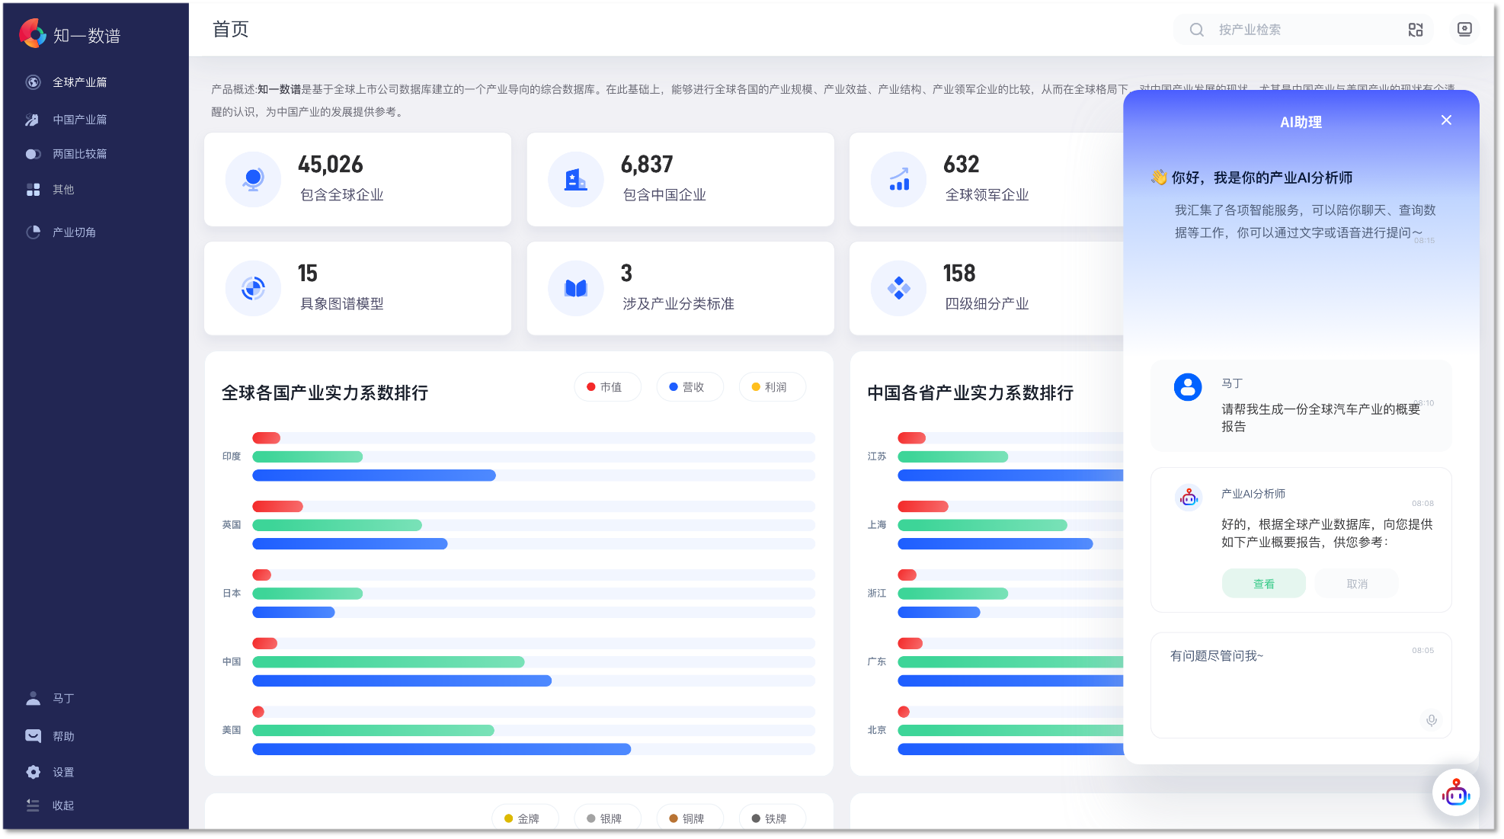Toggle the 市值 legend filter

[x=607, y=387]
